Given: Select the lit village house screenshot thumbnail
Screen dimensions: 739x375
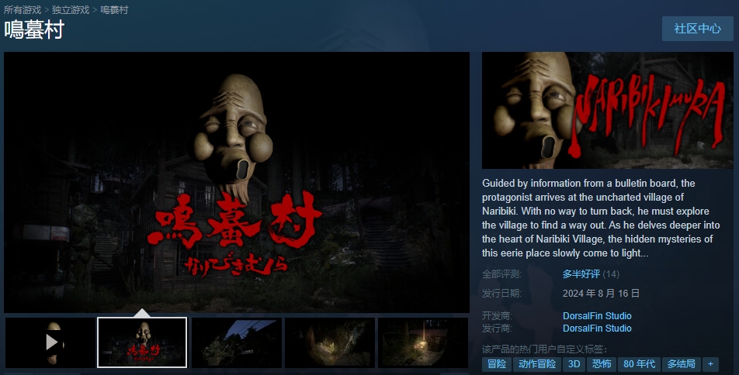Looking at the screenshot, I should tap(423, 342).
